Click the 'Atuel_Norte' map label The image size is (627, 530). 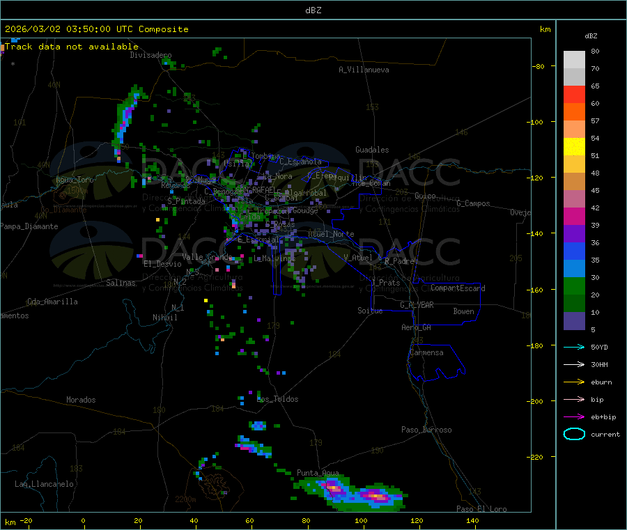point(331,234)
